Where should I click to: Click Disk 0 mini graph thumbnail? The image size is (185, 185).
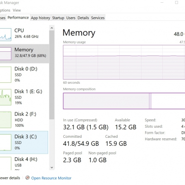tap(6, 74)
